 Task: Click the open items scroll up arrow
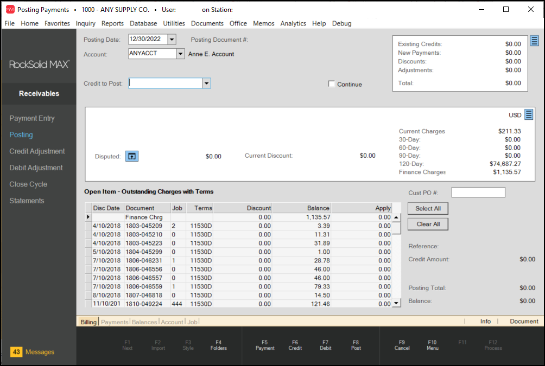tap(396, 217)
